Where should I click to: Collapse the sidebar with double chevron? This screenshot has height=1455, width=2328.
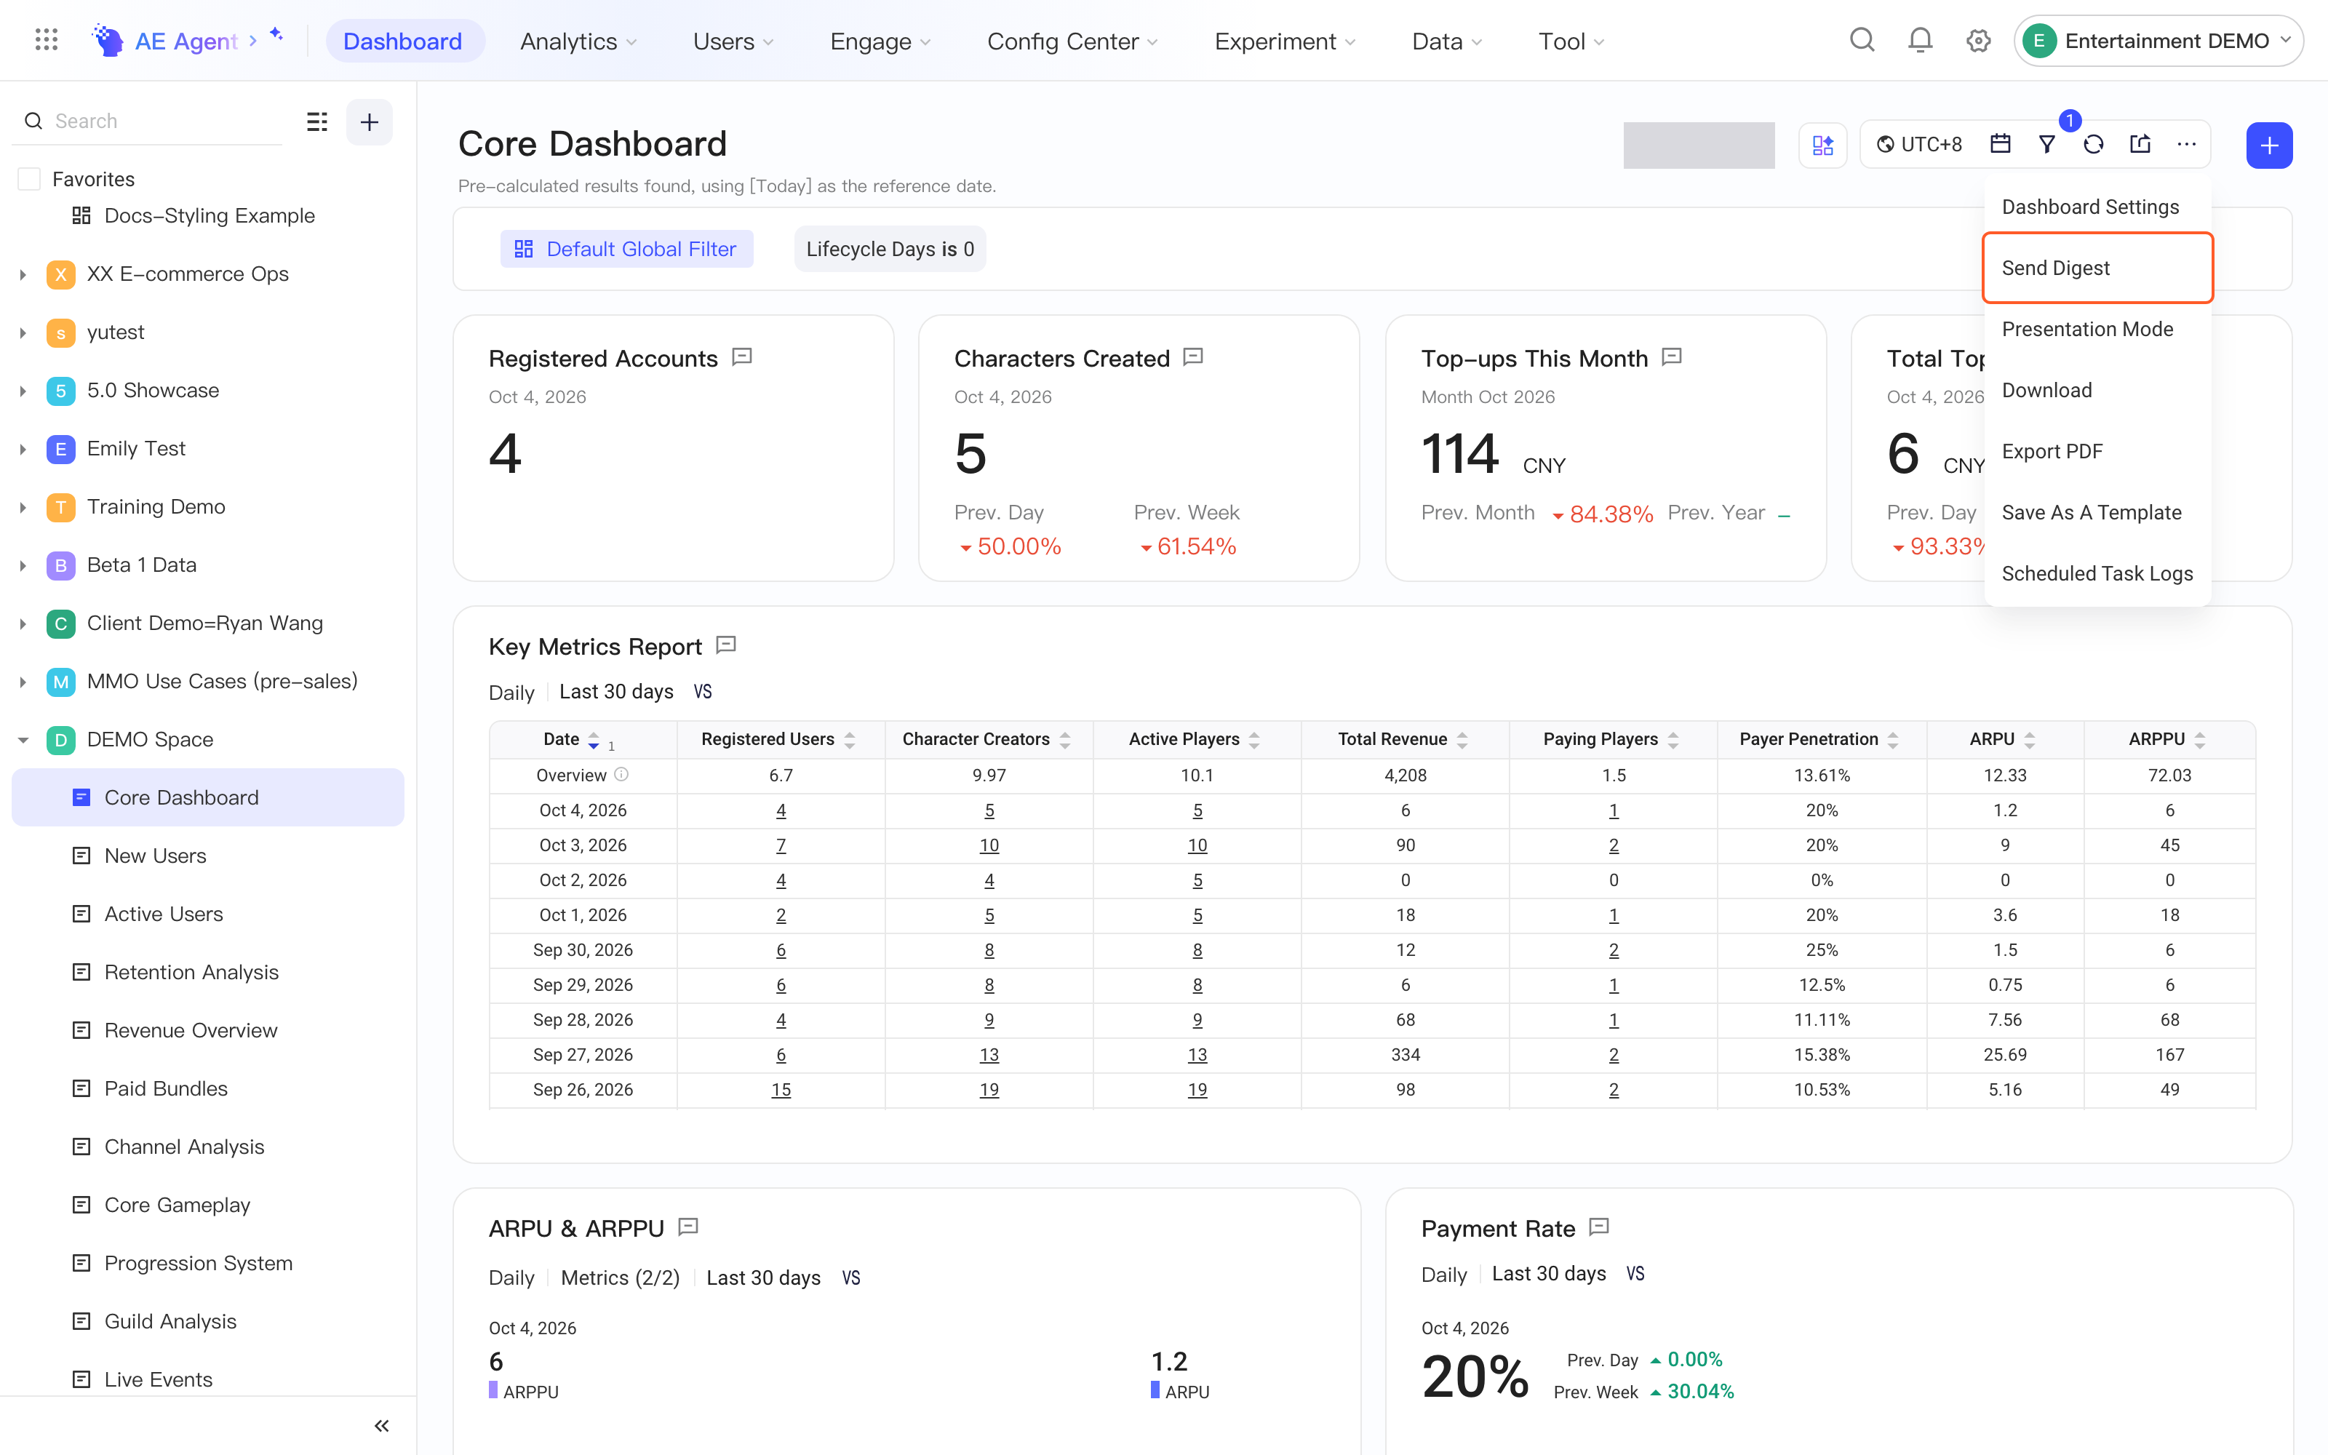382,1425
